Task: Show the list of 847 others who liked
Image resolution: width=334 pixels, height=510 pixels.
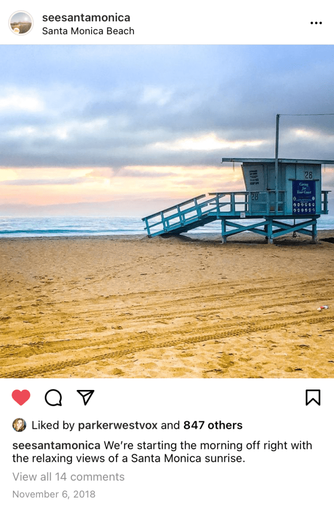Action: tap(213, 425)
